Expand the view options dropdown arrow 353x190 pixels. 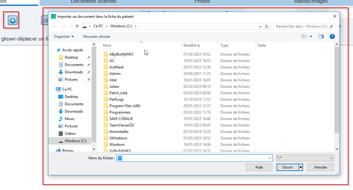[x=311, y=37]
